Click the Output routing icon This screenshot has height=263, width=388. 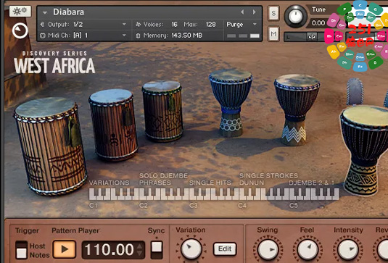point(42,24)
